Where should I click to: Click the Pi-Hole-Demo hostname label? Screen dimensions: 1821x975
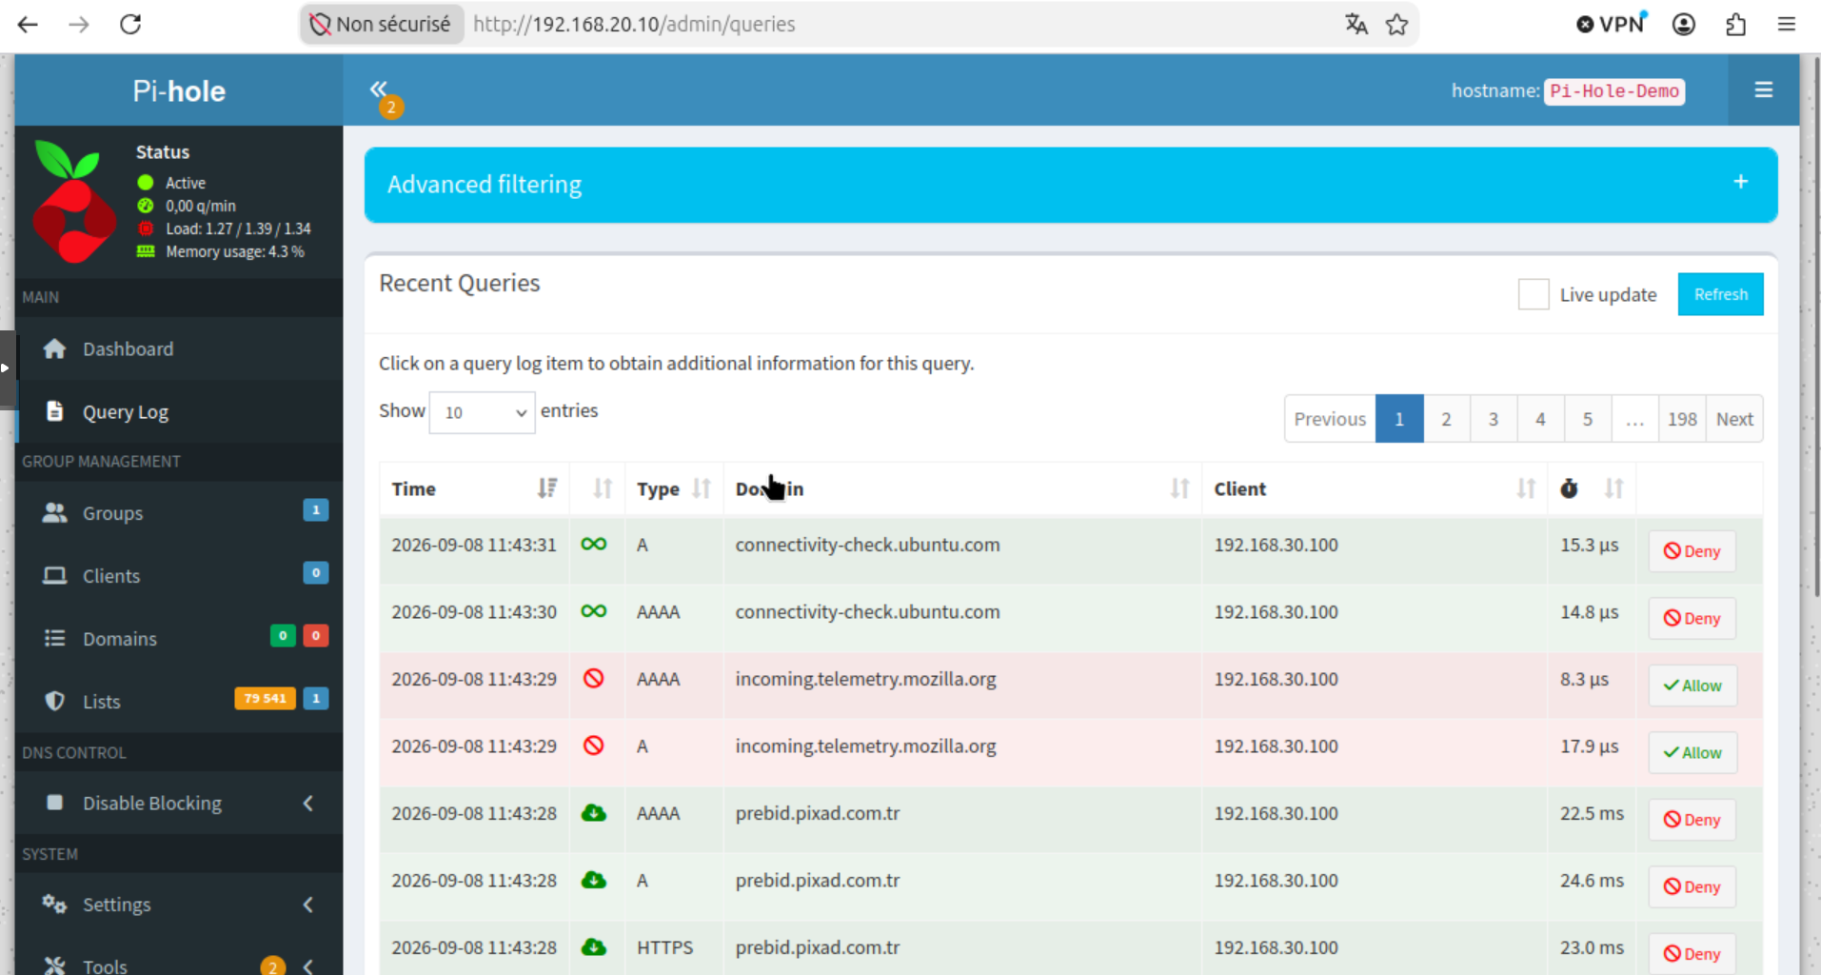point(1613,91)
